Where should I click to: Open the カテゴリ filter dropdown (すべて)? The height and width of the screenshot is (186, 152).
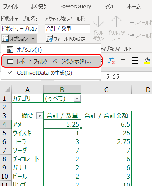coord(77,99)
